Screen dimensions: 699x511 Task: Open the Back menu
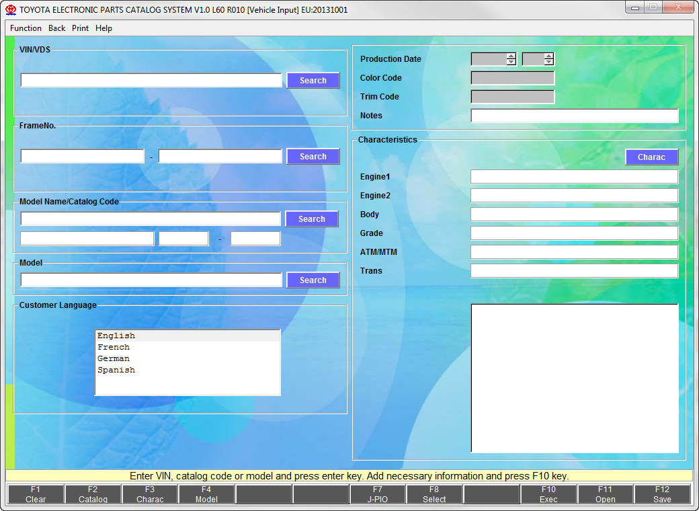(56, 28)
